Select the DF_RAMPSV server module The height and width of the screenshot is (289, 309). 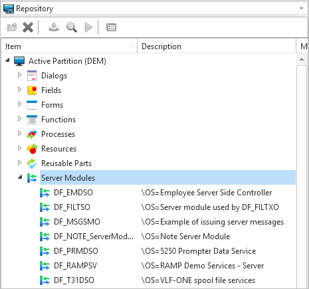click(75, 266)
